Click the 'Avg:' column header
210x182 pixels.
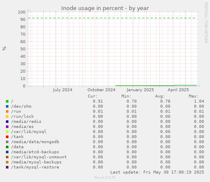pyautogui.click(x=160, y=96)
